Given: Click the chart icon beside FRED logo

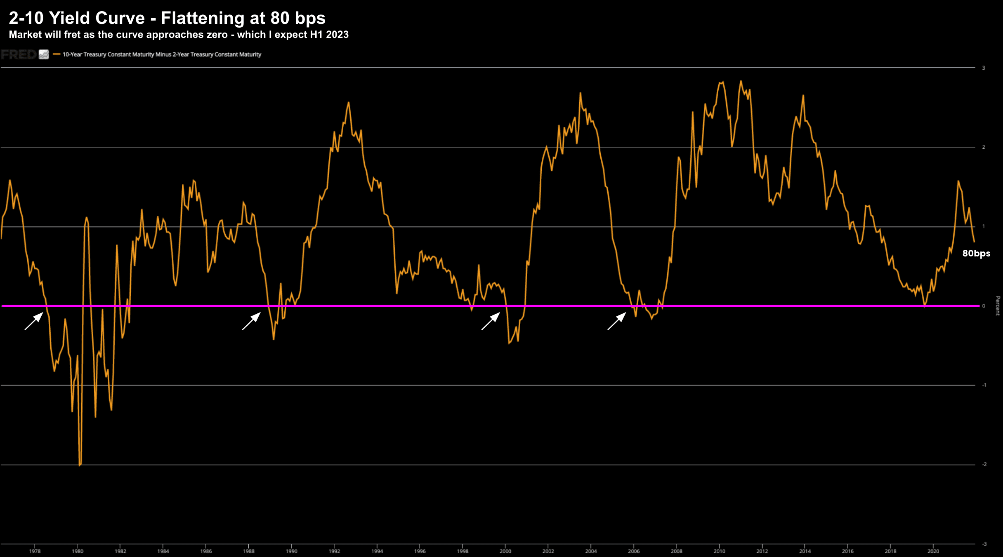Looking at the screenshot, I should [44, 54].
